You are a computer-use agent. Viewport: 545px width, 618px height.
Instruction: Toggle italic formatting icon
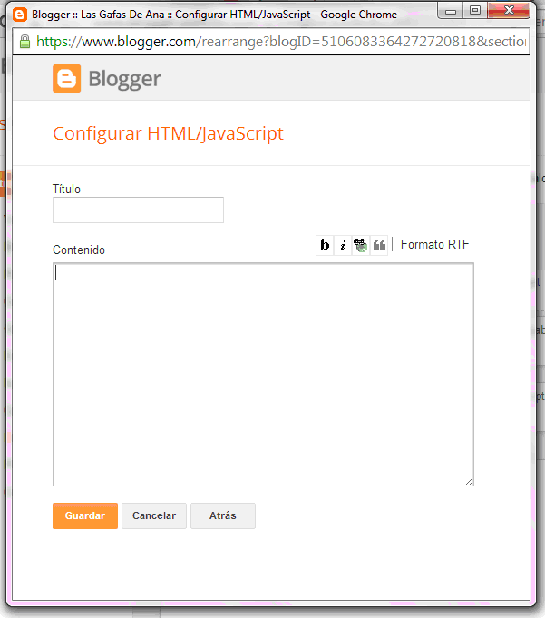(x=343, y=245)
